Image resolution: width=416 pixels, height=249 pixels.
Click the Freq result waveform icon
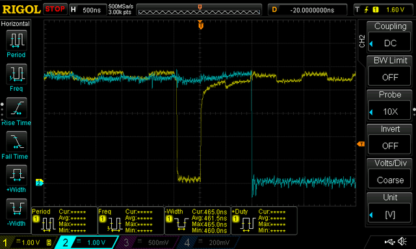click(114, 225)
